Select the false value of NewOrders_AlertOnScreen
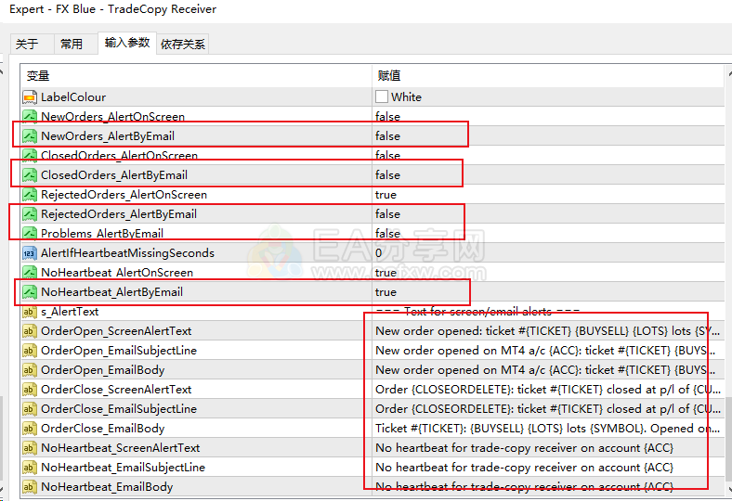 pyautogui.click(x=387, y=117)
